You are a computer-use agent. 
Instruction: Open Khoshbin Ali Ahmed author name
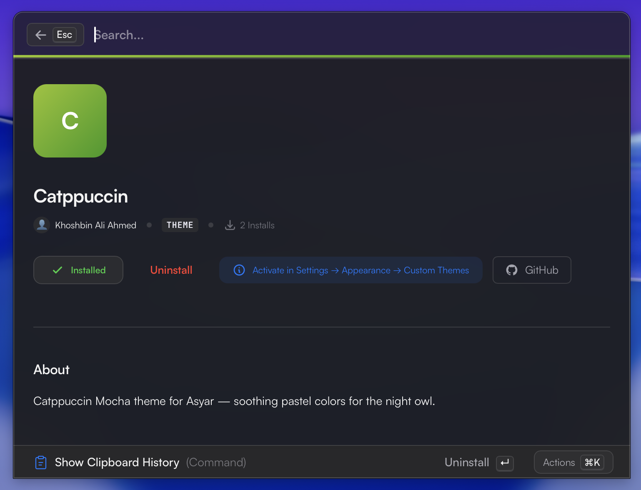[x=95, y=225]
